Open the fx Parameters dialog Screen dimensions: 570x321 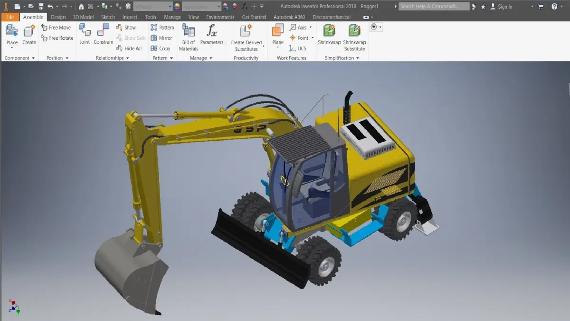(212, 35)
